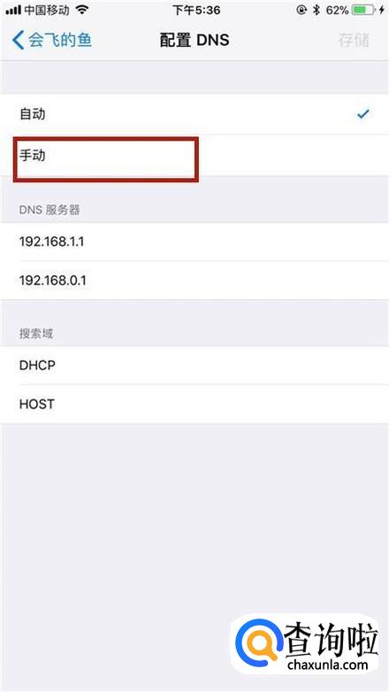Tap the 中国移动 carrier label
389x692 pixels.
(x=47, y=10)
